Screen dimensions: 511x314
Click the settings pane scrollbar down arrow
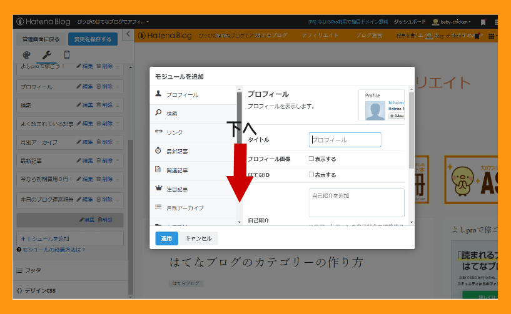pos(412,222)
